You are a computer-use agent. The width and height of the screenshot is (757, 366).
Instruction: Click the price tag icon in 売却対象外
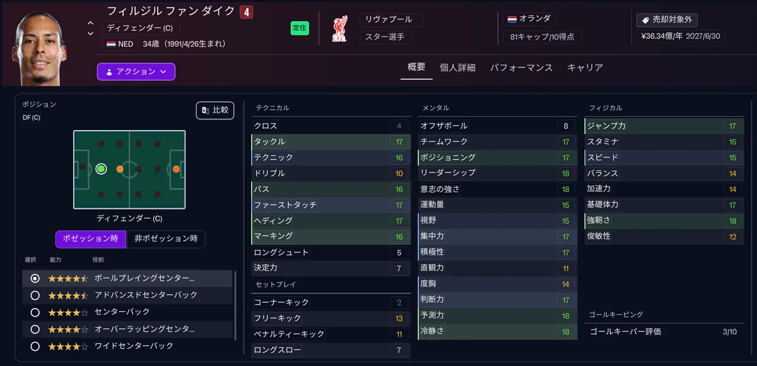pyautogui.click(x=645, y=20)
